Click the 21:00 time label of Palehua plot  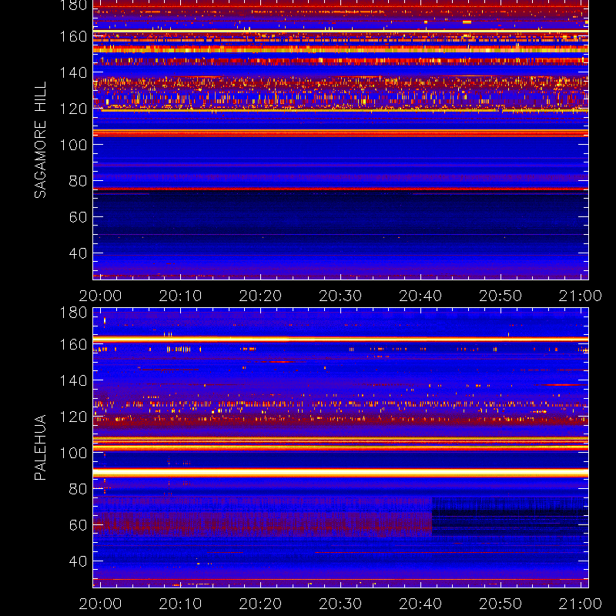point(581,604)
